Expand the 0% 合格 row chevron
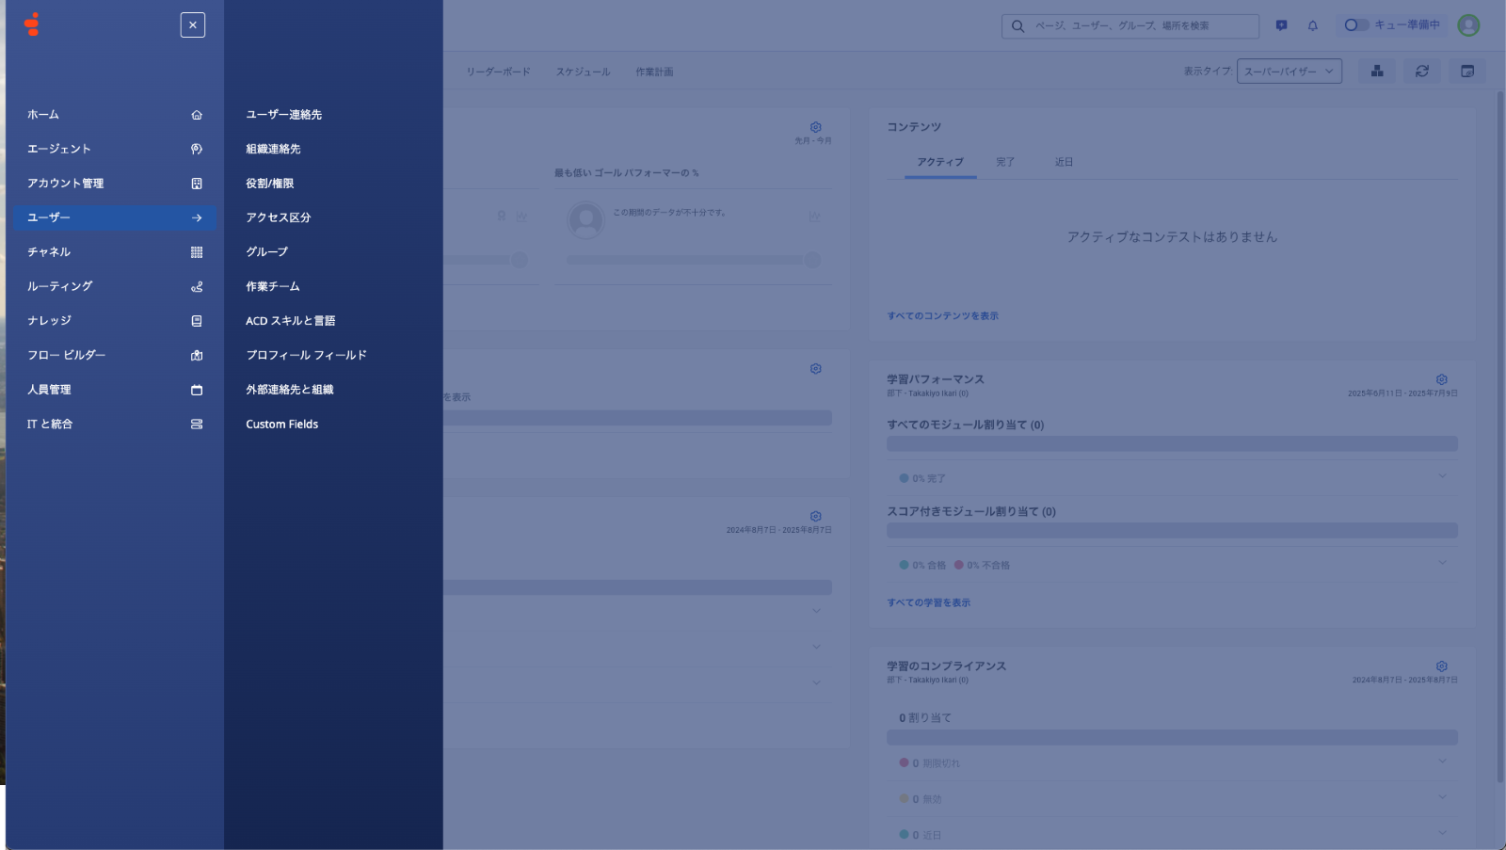Viewport: 1506px width, 850px height. pyautogui.click(x=1442, y=563)
